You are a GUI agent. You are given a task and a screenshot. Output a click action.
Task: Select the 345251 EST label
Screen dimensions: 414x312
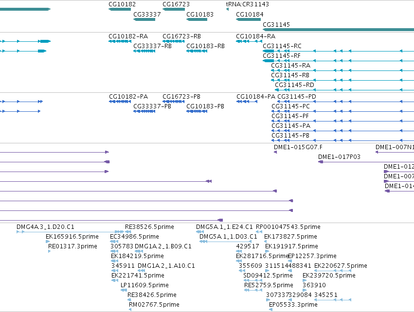326,295
